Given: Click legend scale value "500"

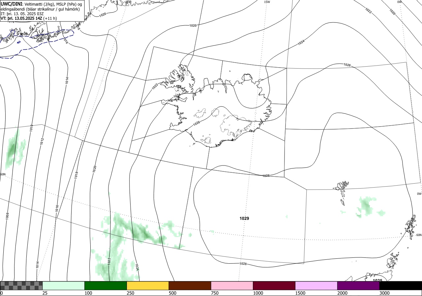Looking at the screenshot, I should coord(173,293).
